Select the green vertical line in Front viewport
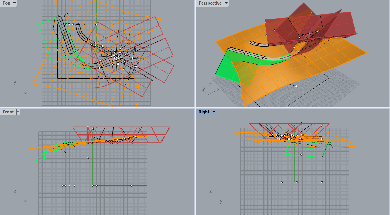This screenshot has width=390, height=215. click(x=93, y=164)
